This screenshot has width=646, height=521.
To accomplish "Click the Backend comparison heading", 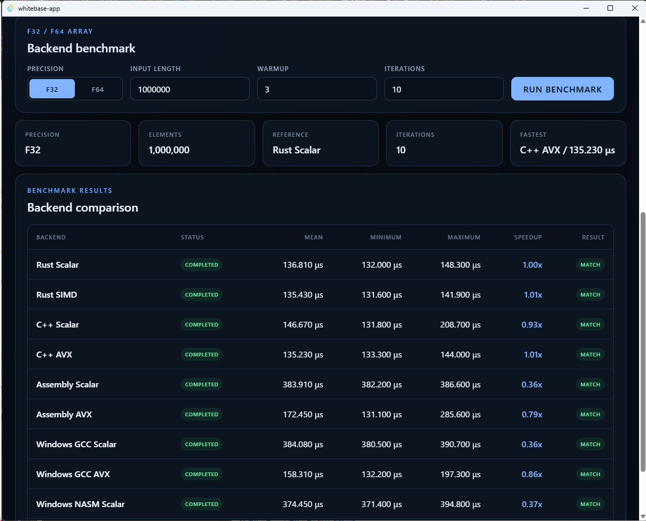I will pos(83,208).
